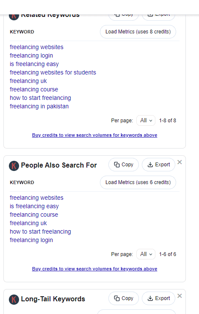199x314 pixels.
Task: Open the 'freelancing in pakistan' keyword link
Action: coord(39,106)
